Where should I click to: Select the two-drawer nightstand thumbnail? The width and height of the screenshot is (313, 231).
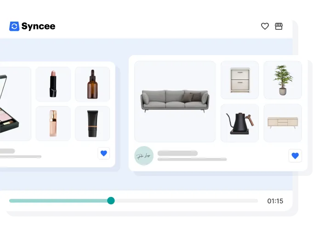tap(239, 80)
